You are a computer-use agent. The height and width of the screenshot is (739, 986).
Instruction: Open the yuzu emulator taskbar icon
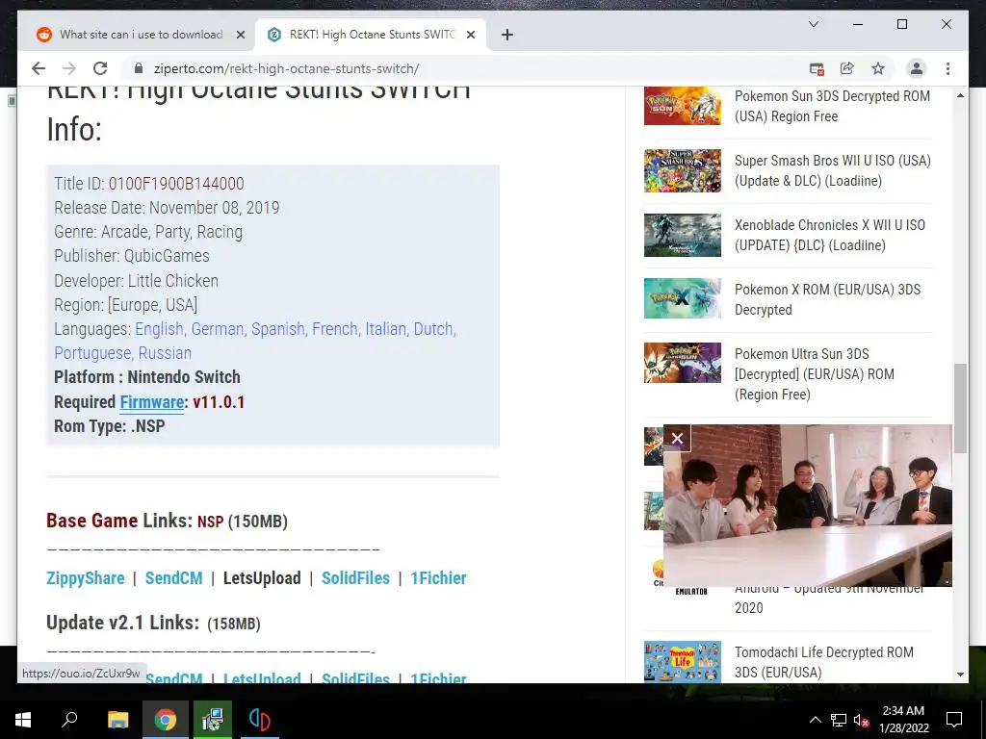point(259,720)
